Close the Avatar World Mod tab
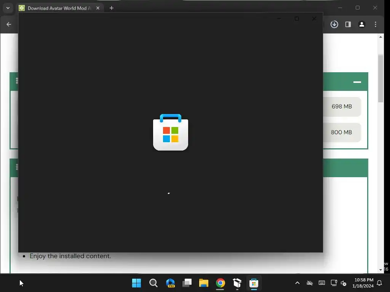Image resolution: width=390 pixels, height=292 pixels. (x=98, y=8)
